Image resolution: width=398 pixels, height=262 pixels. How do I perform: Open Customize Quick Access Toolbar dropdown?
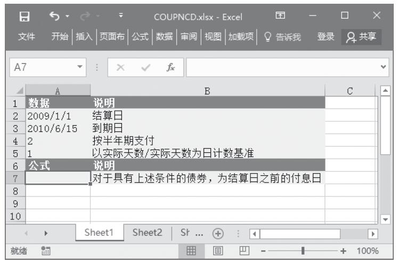pos(120,17)
